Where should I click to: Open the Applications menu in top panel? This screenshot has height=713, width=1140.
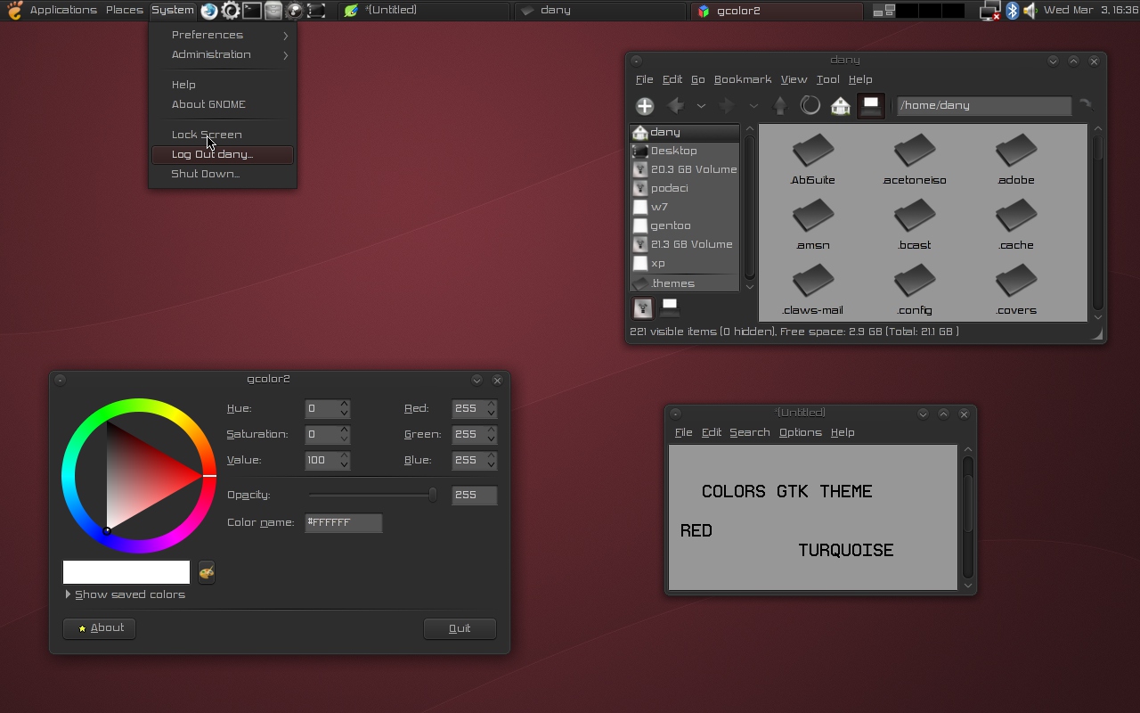tap(63, 11)
